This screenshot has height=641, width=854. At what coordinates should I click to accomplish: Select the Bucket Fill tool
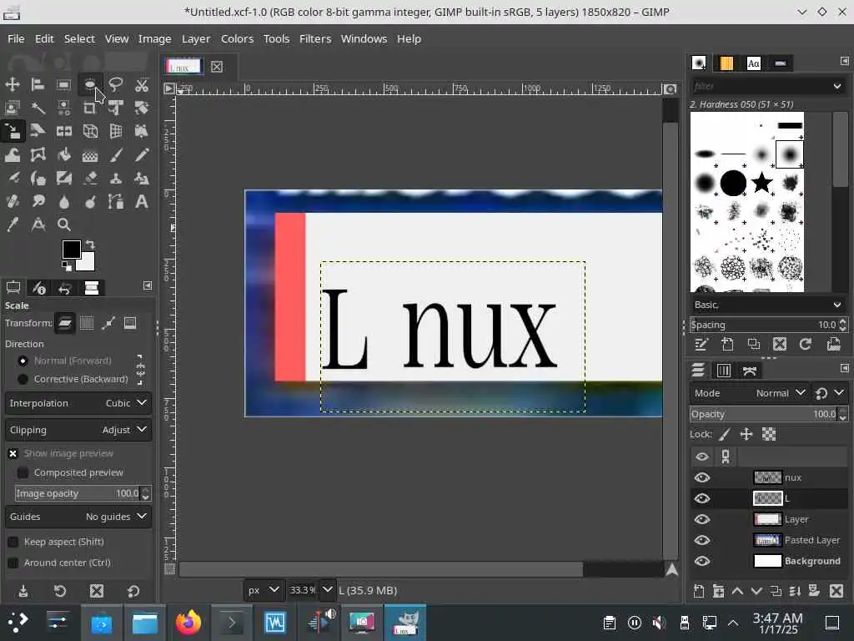click(63, 154)
